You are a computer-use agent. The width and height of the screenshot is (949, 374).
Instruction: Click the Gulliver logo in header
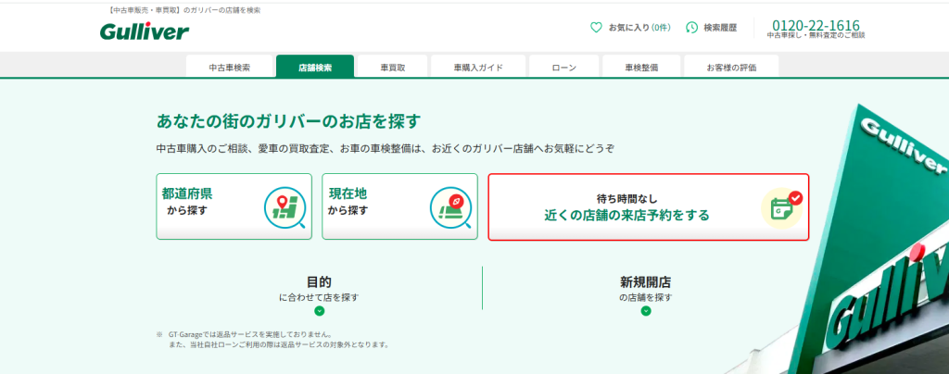tap(144, 31)
